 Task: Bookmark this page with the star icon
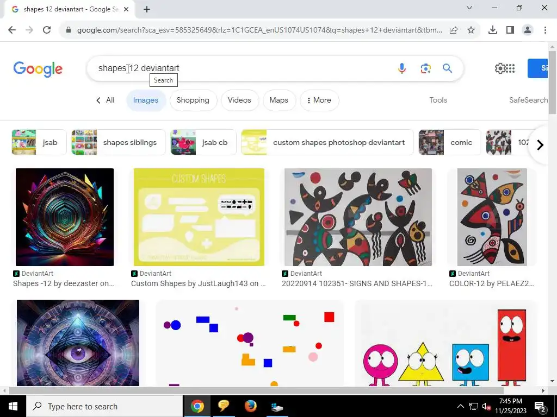point(471,30)
